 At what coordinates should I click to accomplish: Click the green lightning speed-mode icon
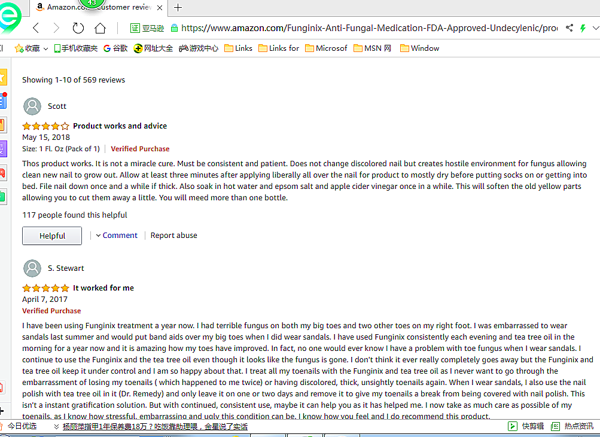[x=583, y=28]
